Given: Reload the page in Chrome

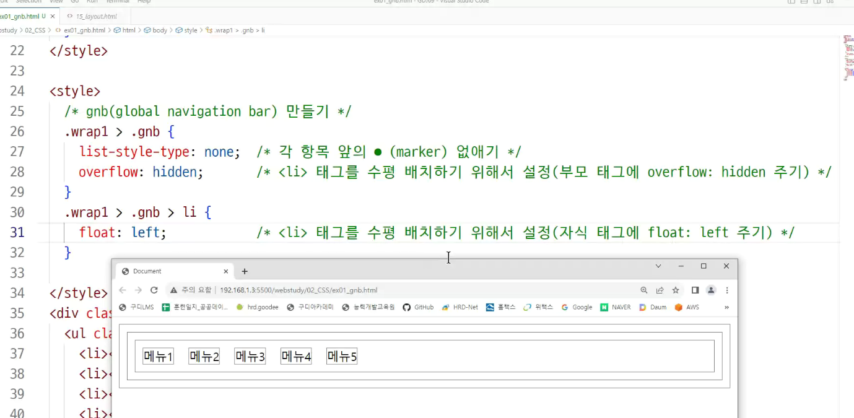Looking at the screenshot, I should click(x=154, y=290).
